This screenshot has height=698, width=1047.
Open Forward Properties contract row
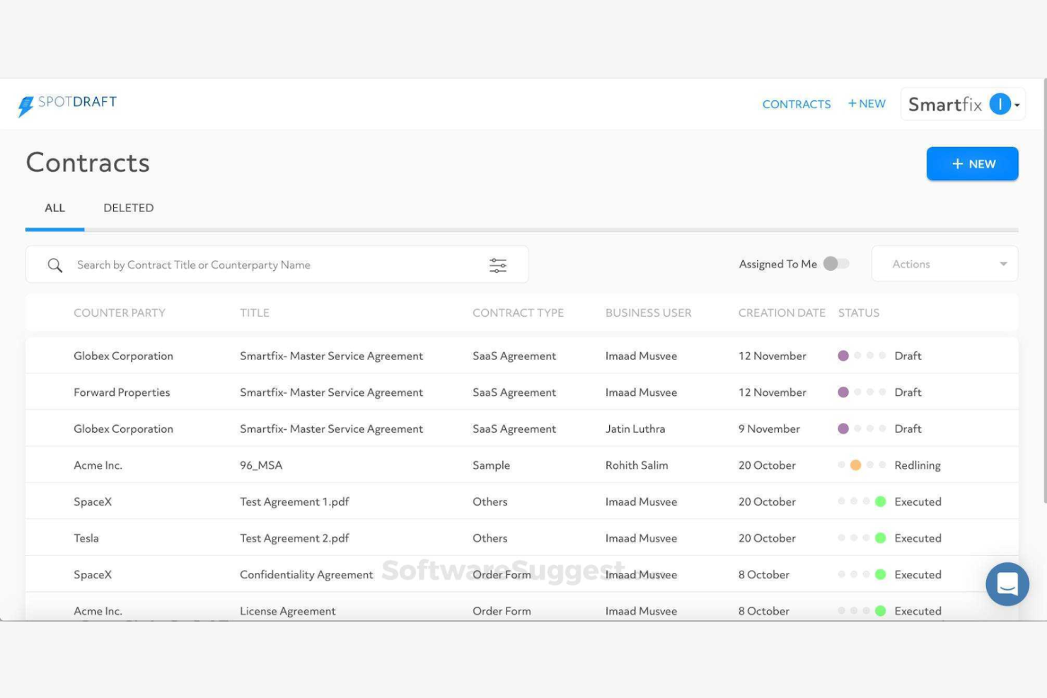[x=522, y=392]
